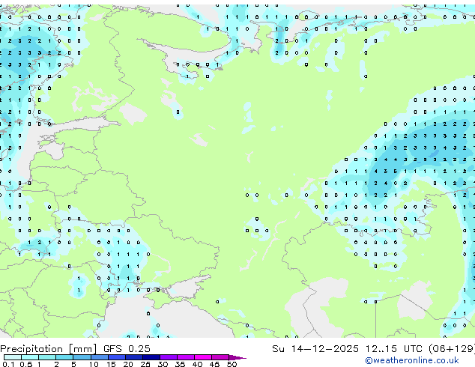This screenshot has width=475, height=367.
Task: Click the '25' legend value label
Action: (145, 364)
